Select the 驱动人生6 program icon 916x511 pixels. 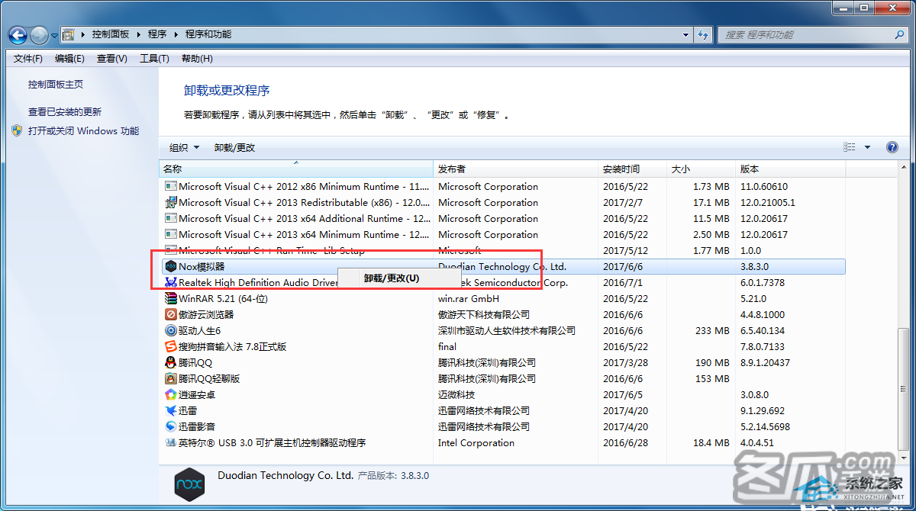point(170,331)
